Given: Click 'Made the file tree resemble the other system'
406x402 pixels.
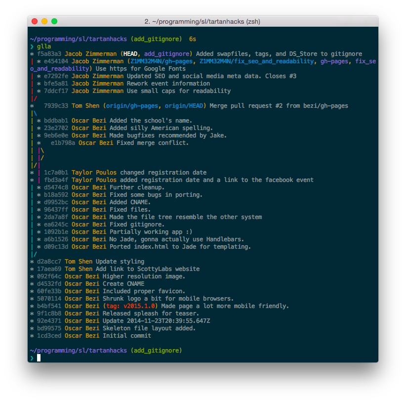Looking at the screenshot, I should tap(186, 217).
